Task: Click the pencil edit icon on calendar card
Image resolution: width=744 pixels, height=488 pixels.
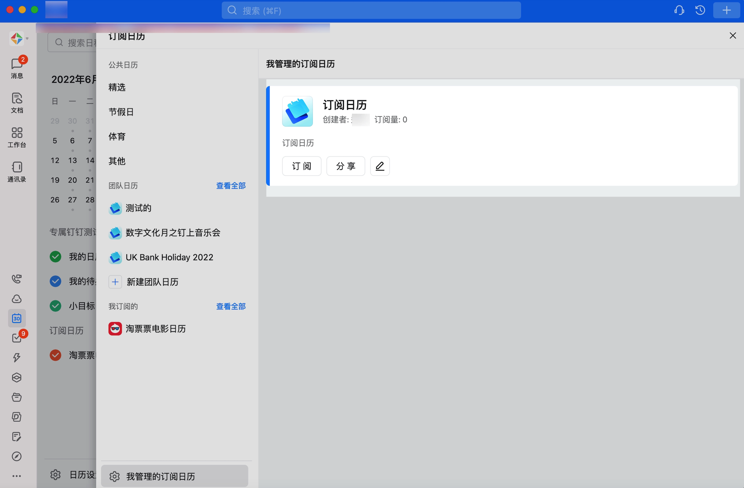Action: pyautogui.click(x=380, y=166)
